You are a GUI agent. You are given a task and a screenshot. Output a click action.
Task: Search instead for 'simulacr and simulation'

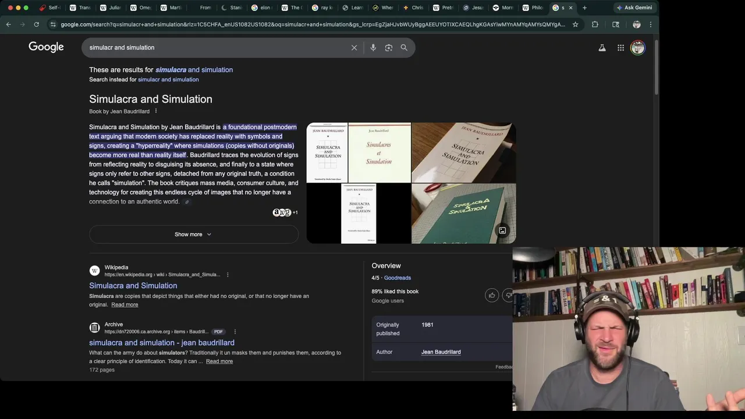coord(168,80)
